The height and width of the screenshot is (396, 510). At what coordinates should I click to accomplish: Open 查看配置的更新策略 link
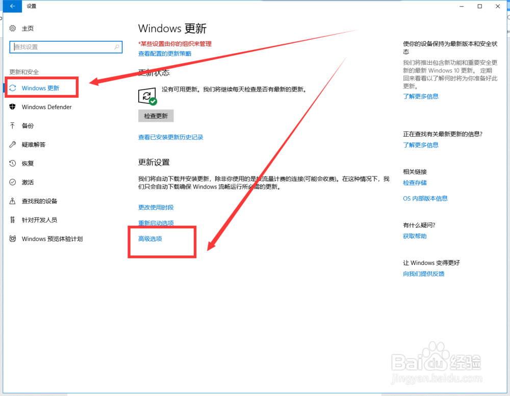(x=165, y=54)
